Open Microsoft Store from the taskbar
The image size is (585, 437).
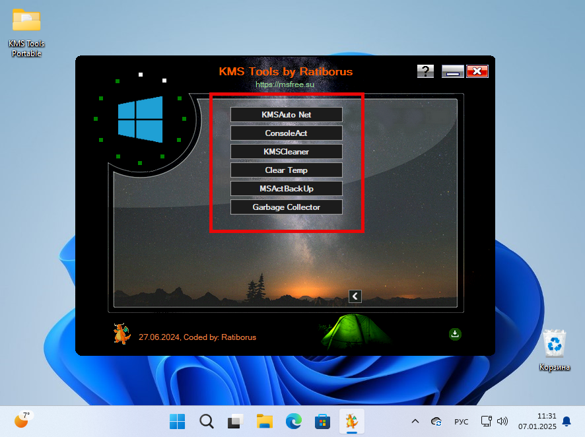[322, 421]
